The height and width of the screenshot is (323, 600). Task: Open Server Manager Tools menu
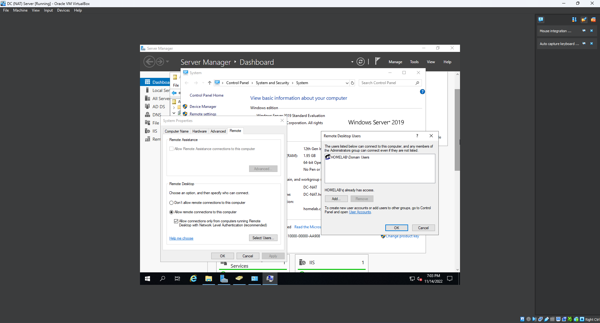pos(414,62)
